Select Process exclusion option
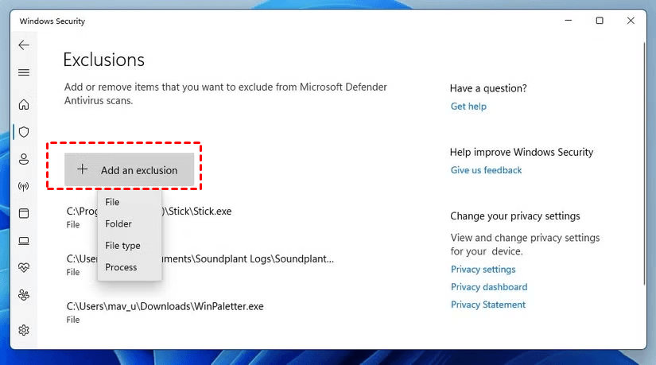 (121, 267)
